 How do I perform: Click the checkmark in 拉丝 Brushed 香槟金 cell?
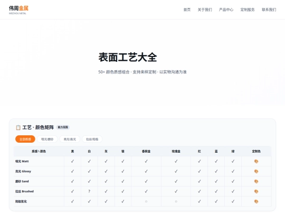146,191
